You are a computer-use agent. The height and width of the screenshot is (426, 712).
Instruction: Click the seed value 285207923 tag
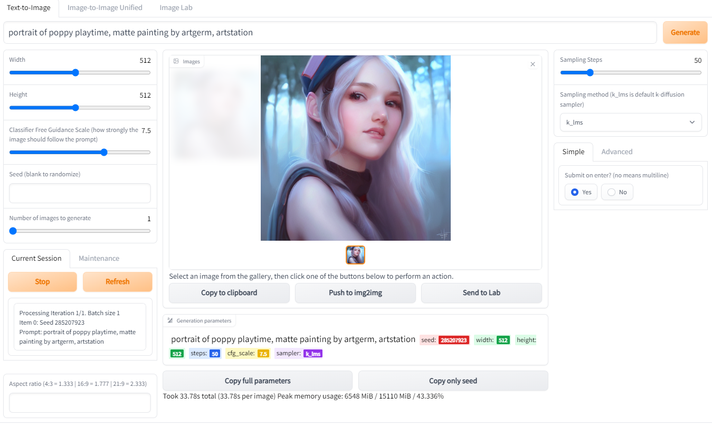pos(454,340)
